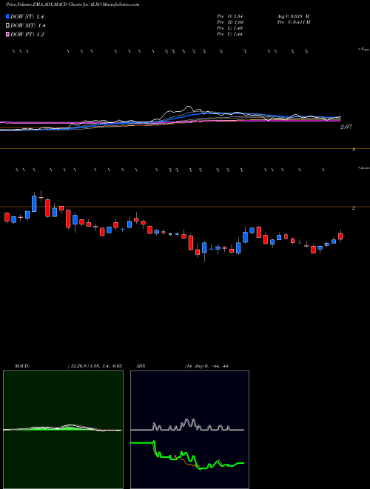This screenshot has width=370, height=489.
Task: Click the 'Pre C: 1.44' value
Action: point(230,34)
